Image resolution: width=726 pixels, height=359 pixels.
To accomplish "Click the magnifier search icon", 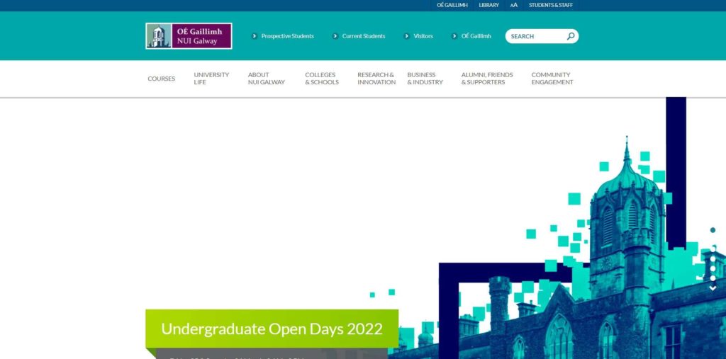I will click(x=571, y=36).
